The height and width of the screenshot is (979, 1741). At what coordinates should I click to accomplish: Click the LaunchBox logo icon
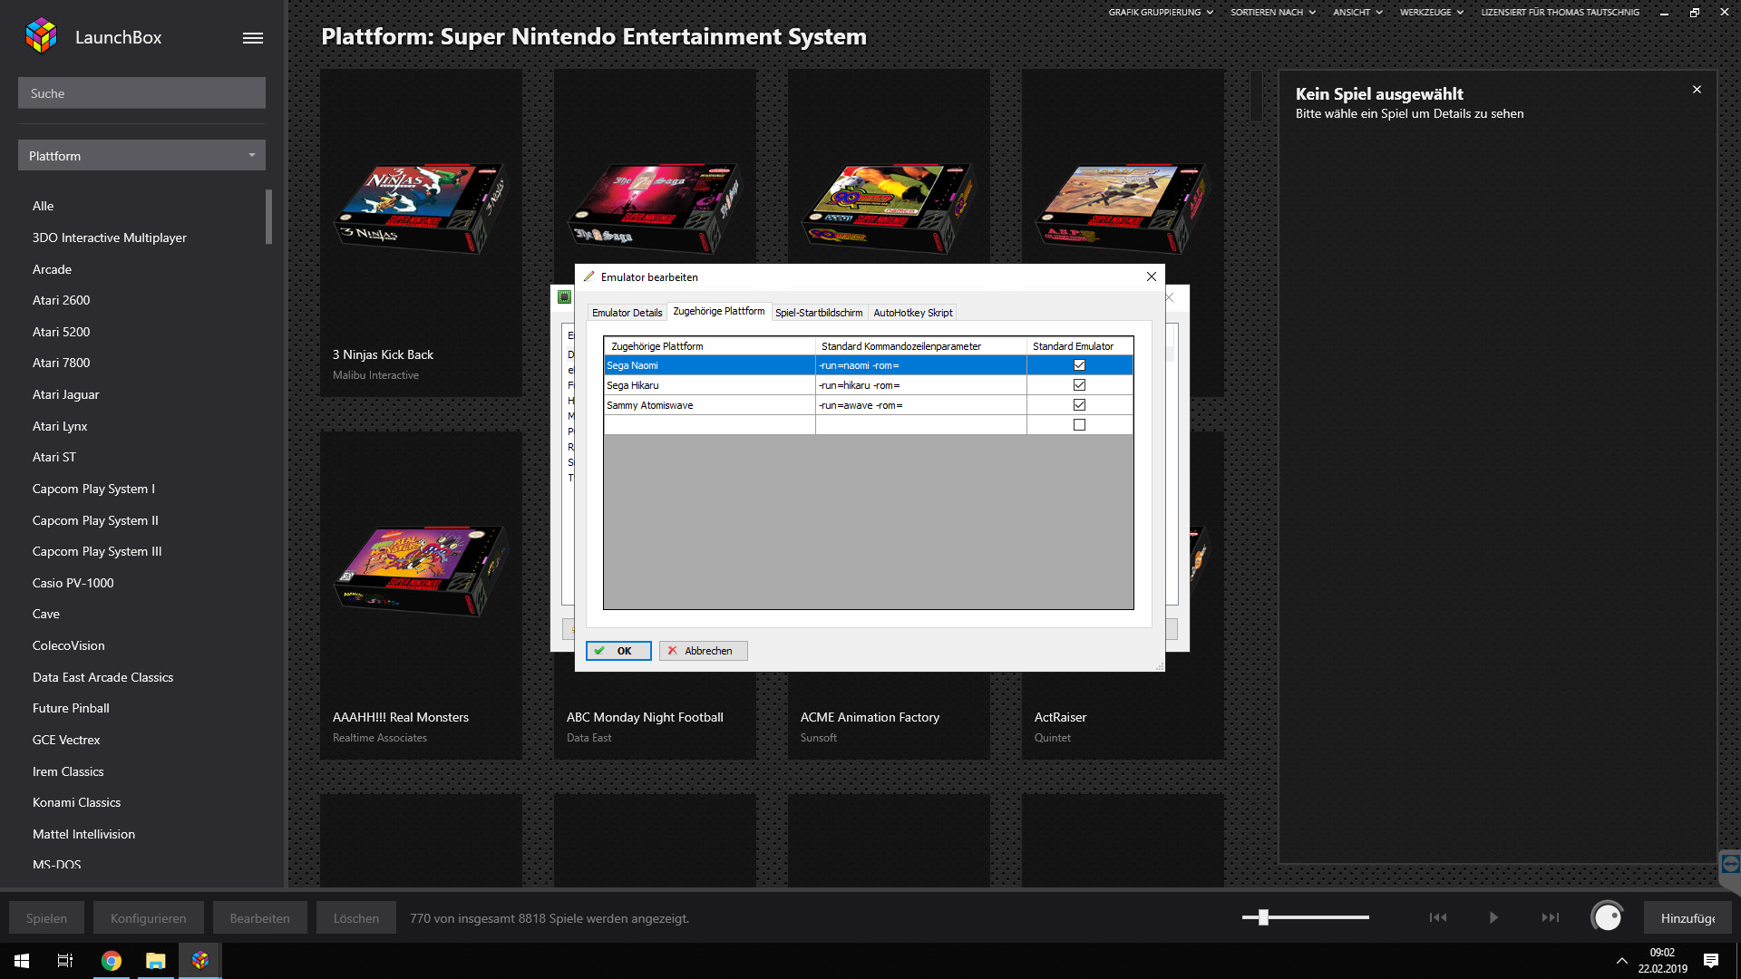coord(41,36)
